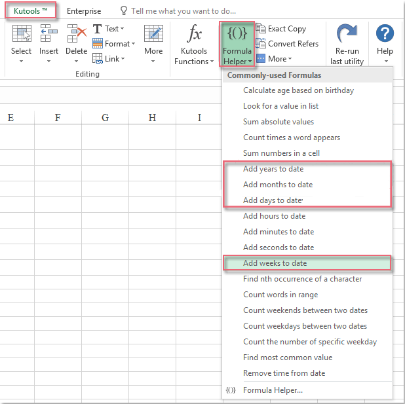Click the Re-run last utility arrow icon
The width and height of the screenshot is (405, 404).
point(347,33)
